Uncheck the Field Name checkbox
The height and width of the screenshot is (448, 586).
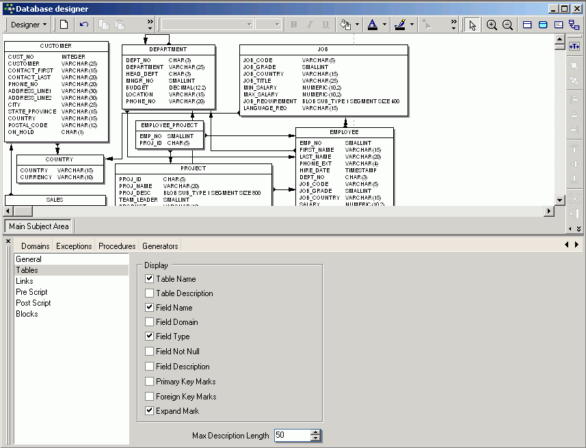[x=149, y=307]
